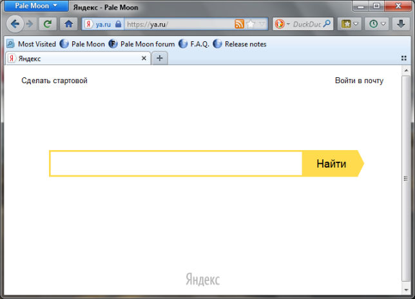This screenshot has width=415, height=299.
Task: Subscribe via the RSS feed icon
Action: 239,24
